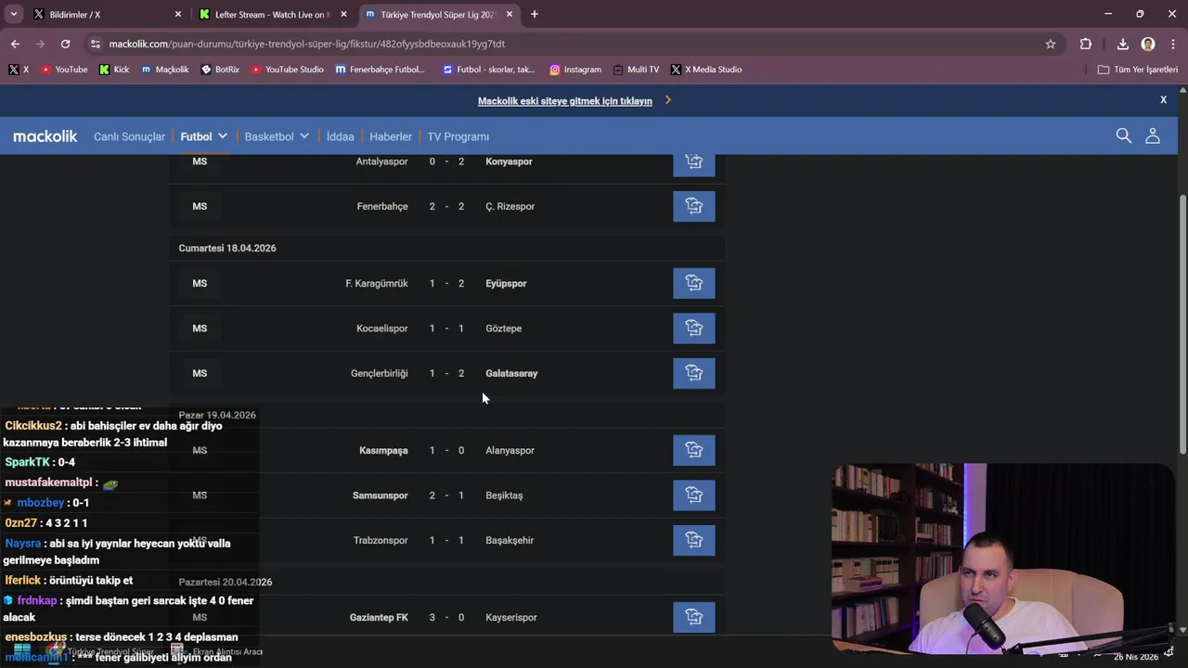Reload the current page
Screen dimensions: 1188x668
[x=65, y=44]
